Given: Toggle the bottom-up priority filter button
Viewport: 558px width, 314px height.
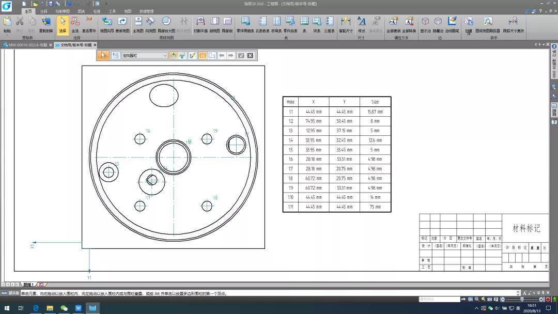Looking at the screenshot, I should [173, 55].
